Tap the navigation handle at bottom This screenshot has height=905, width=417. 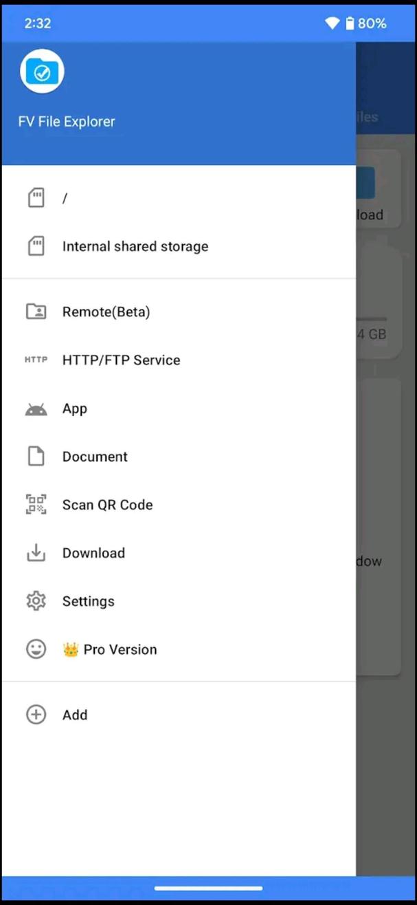pyautogui.click(x=208, y=888)
